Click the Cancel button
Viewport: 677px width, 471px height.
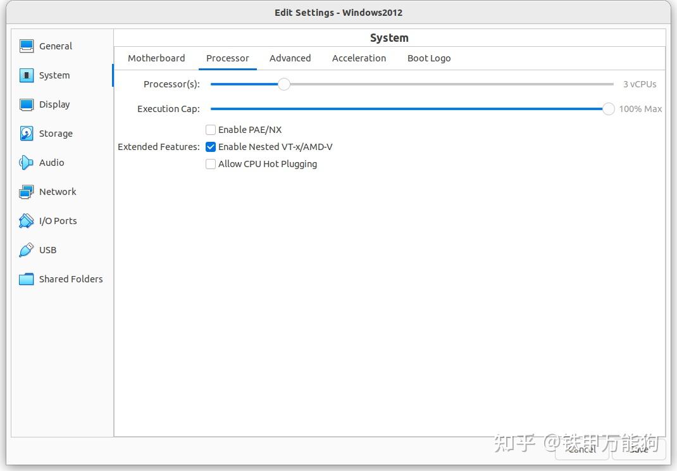pos(582,449)
